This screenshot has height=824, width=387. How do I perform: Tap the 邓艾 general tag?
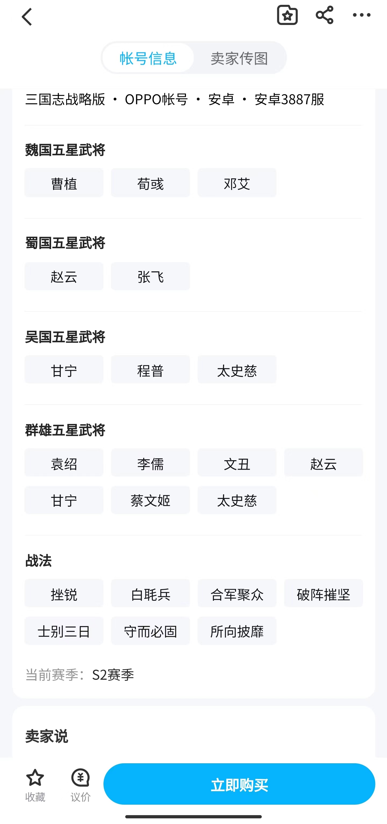point(237,183)
